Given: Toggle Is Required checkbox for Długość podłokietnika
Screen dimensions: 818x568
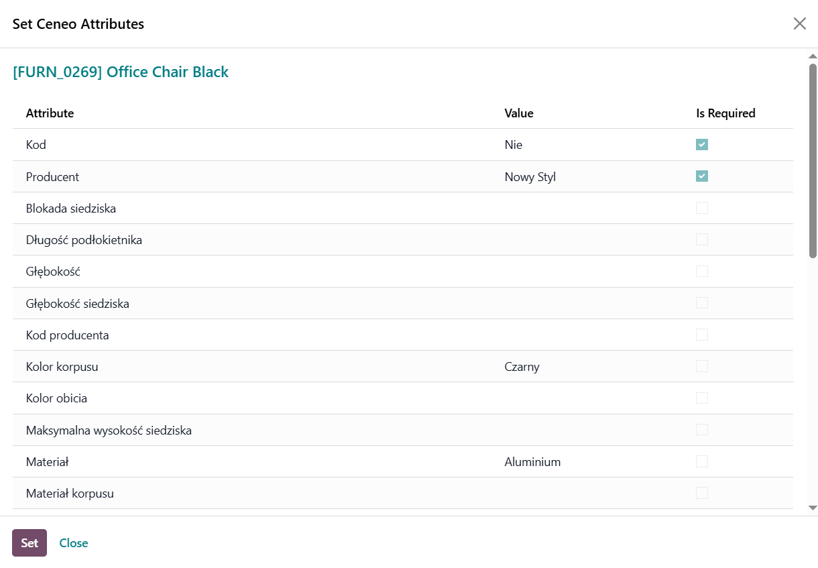Looking at the screenshot, I should click(702, 239).
